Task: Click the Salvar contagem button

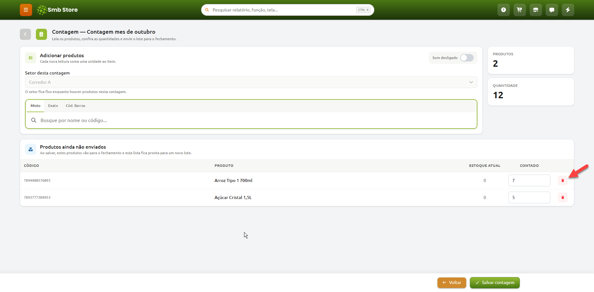Action: (x=495, y=283)
